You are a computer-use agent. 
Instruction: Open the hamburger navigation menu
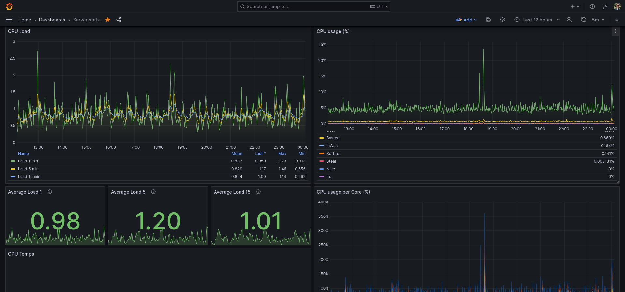9,20
